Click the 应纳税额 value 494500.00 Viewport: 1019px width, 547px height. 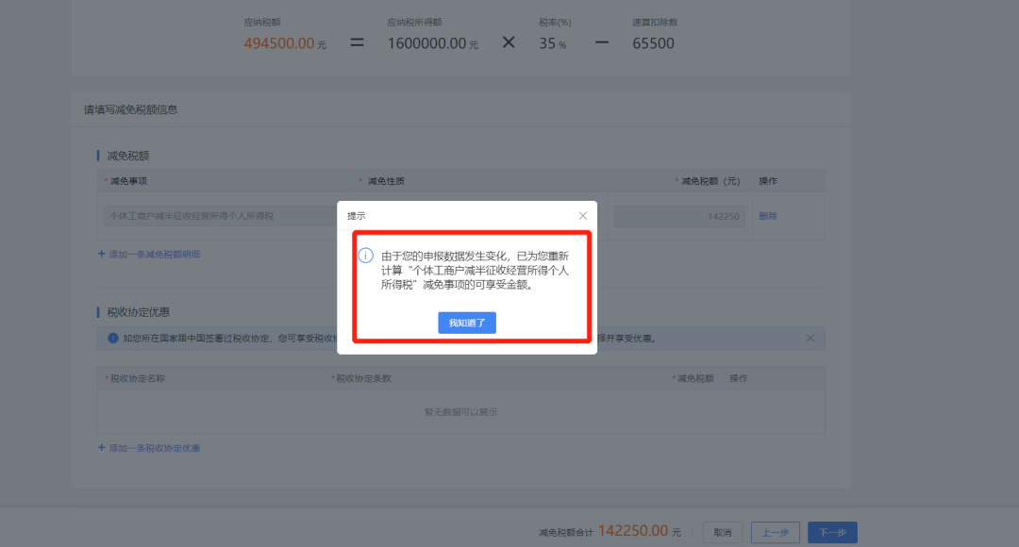click(x=279, y=43)
